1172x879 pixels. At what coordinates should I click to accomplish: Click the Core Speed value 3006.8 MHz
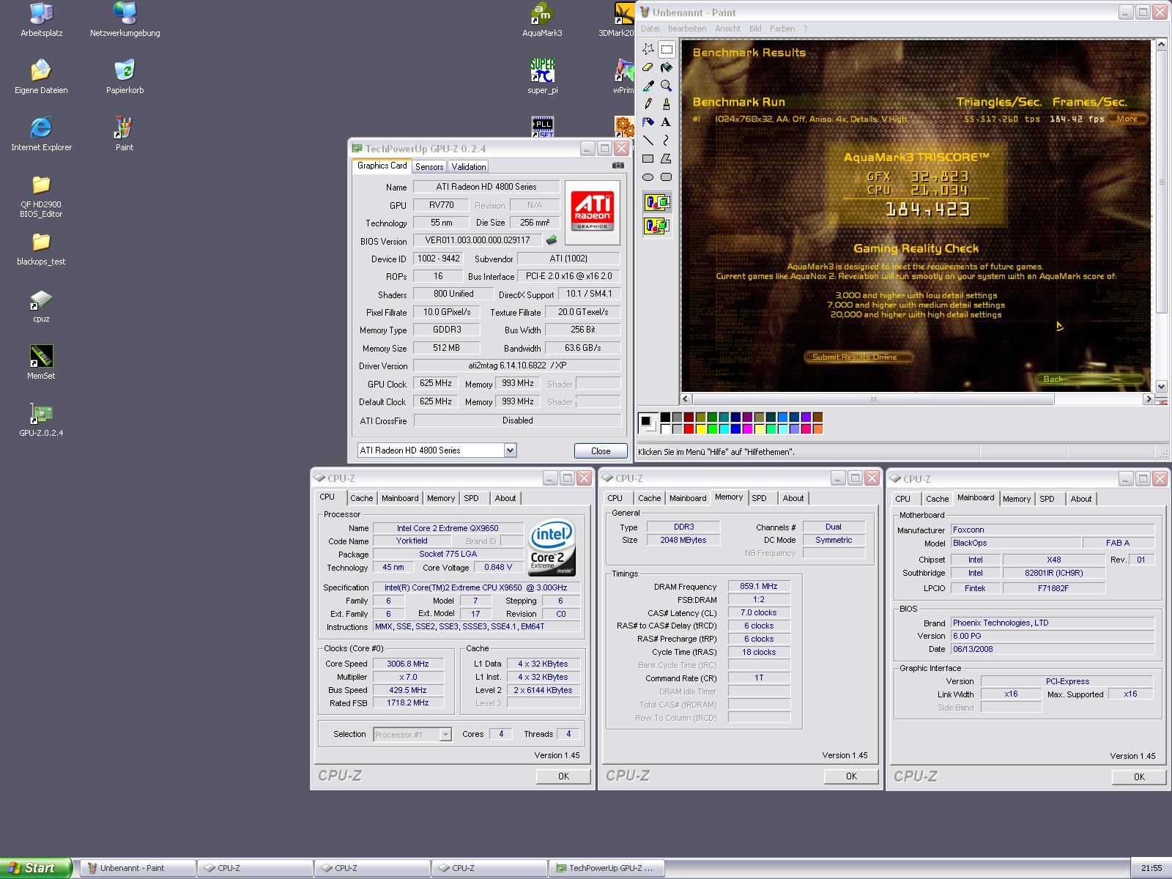point(409,664)
